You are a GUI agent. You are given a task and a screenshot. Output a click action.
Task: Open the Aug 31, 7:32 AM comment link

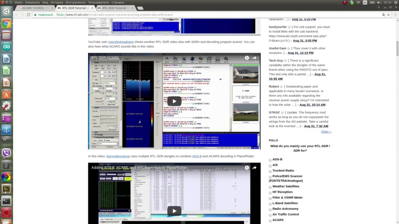[316, 126]
